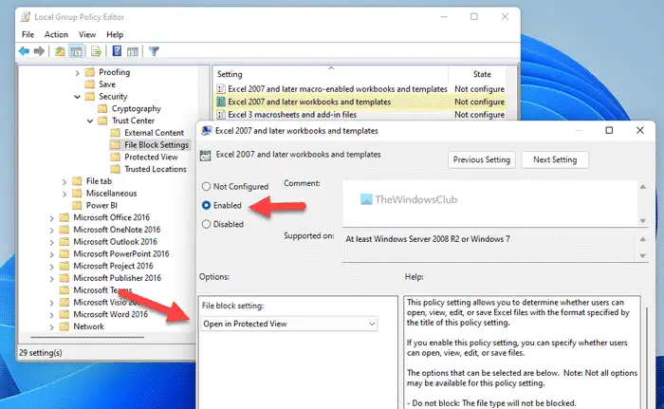The image size is (664, 409).
Task: Expand the Microsoft Office 2016 node
Action: tap(51, 218)
